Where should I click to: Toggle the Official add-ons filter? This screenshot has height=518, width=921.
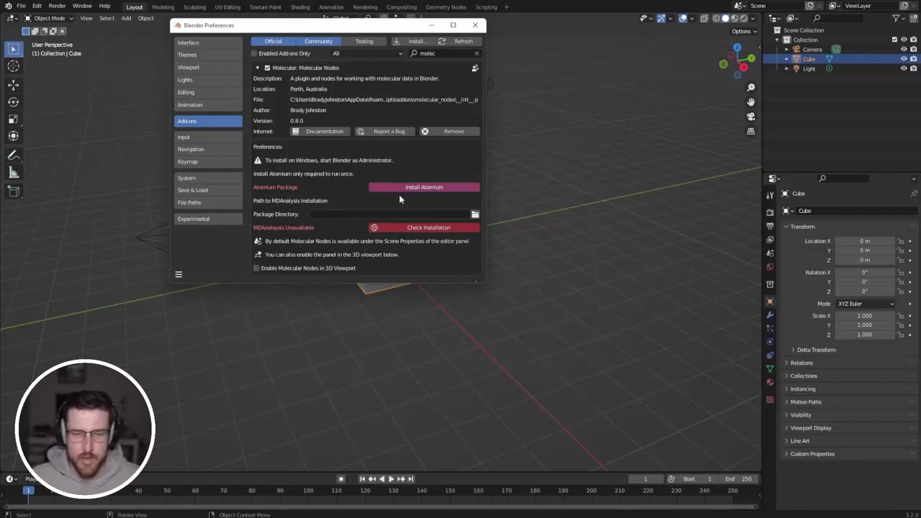[273, 41]
